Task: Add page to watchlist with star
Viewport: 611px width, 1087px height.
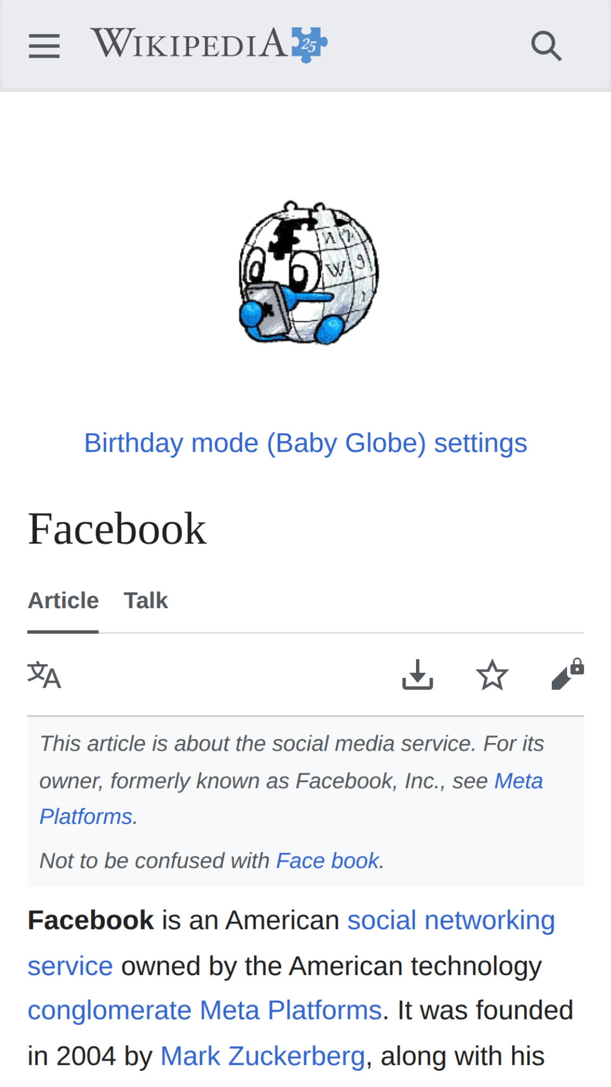Action: pos(492,675)
